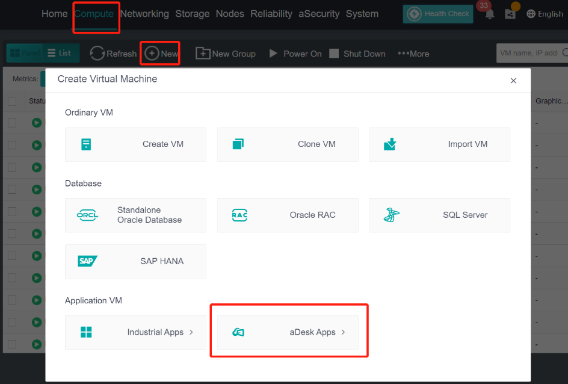Open the aSecurity section
Viewport: 568px width, 384px height.
[x=319, y=14]
